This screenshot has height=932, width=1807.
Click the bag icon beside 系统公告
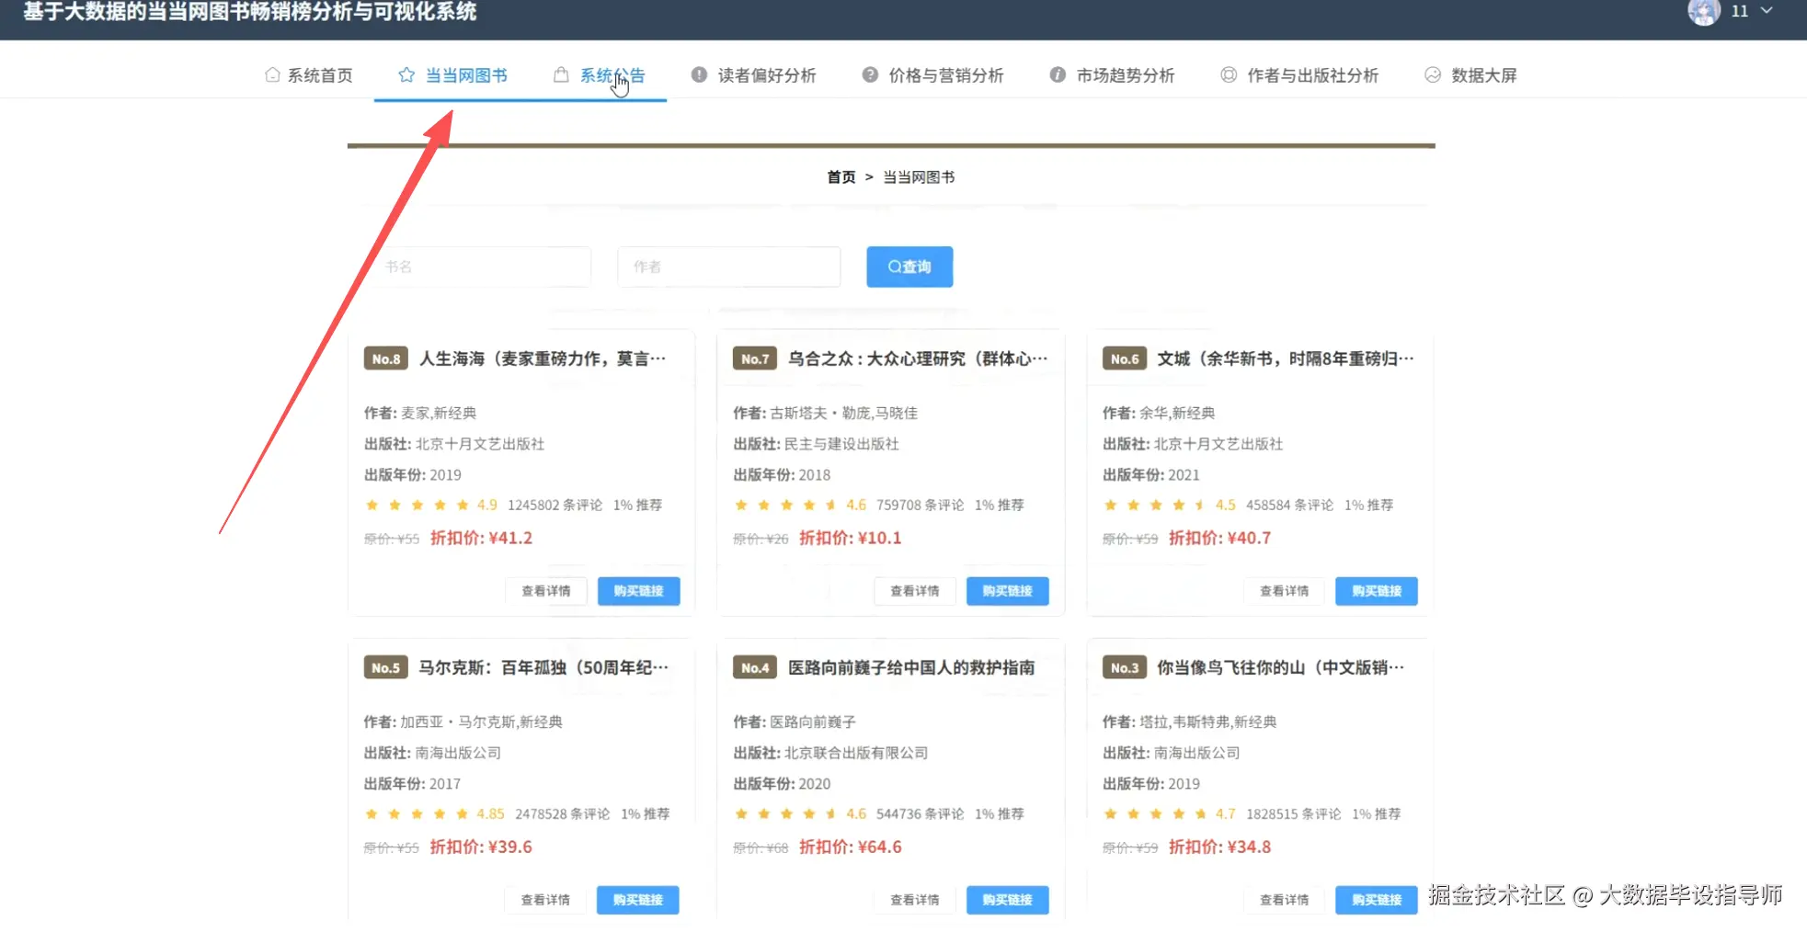coord(561,75)
